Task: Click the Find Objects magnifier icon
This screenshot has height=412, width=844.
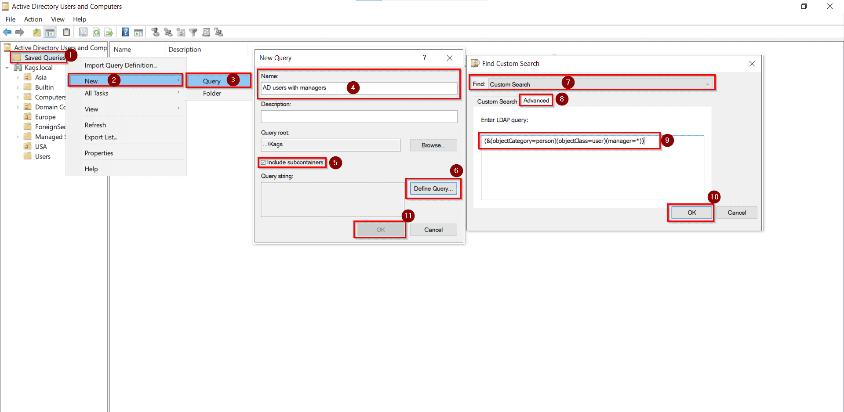Action: coord(206,32)
